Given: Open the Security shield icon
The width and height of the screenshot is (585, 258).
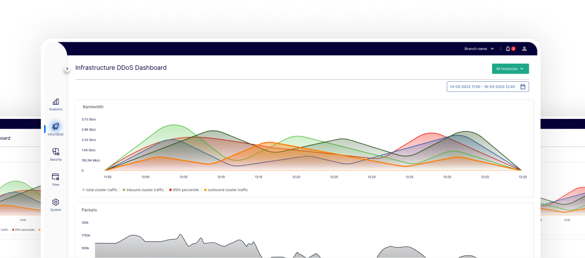Looking at the screenshot, I should tap(56, 152).
